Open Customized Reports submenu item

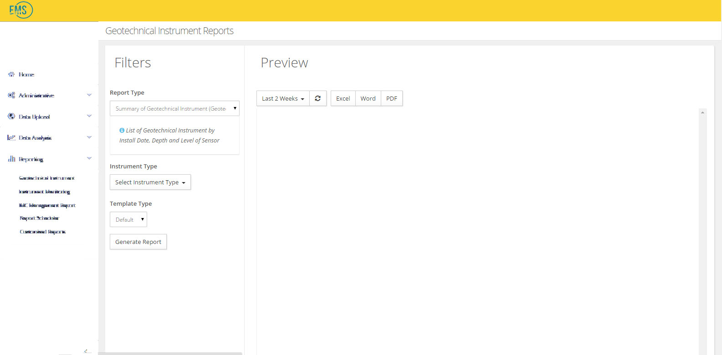tap(42, 232)
